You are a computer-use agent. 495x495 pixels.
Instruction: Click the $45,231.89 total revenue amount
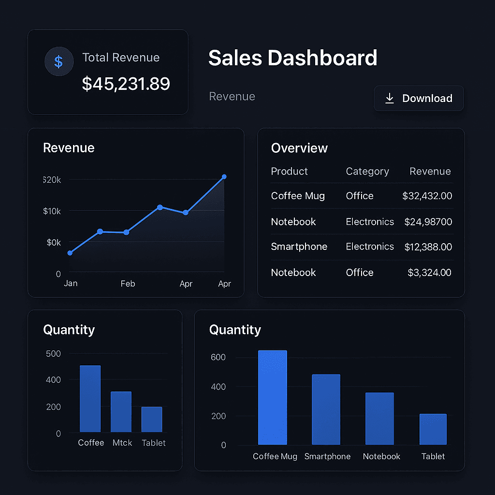126,84
